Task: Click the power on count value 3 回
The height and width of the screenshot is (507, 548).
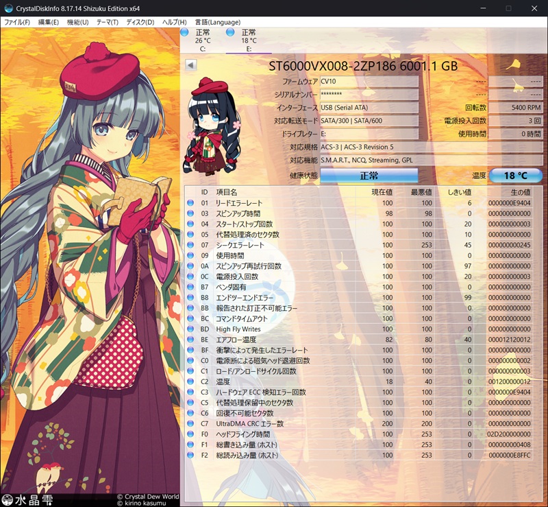Action: click(516, 121)
